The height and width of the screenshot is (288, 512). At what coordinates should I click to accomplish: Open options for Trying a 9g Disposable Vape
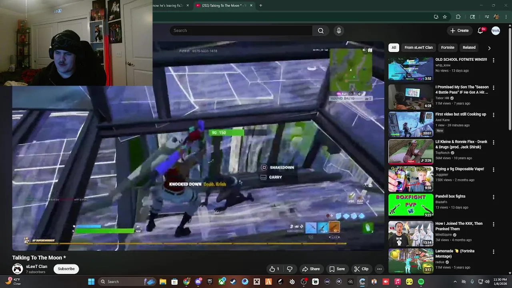493,170
